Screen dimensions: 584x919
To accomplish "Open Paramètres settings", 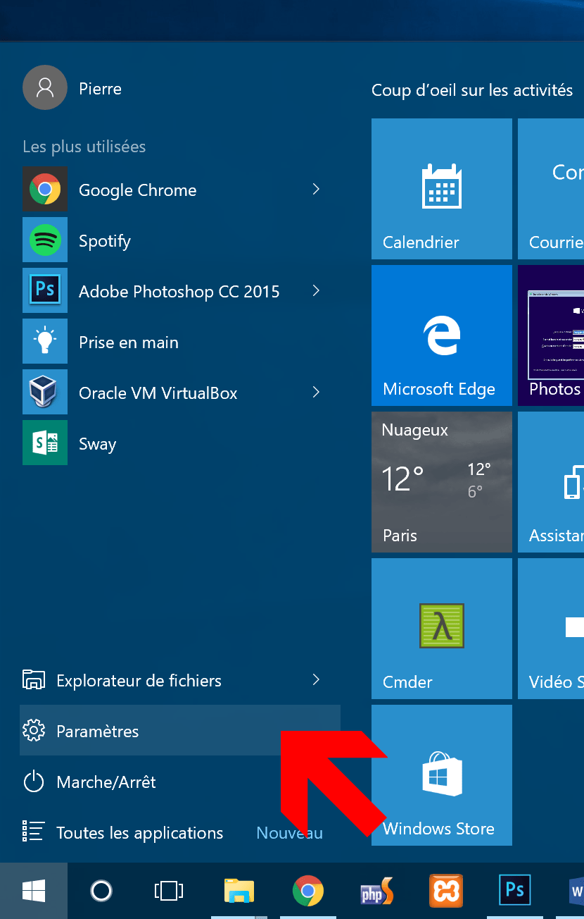I will pyautogui.click(x=179, y=731).
